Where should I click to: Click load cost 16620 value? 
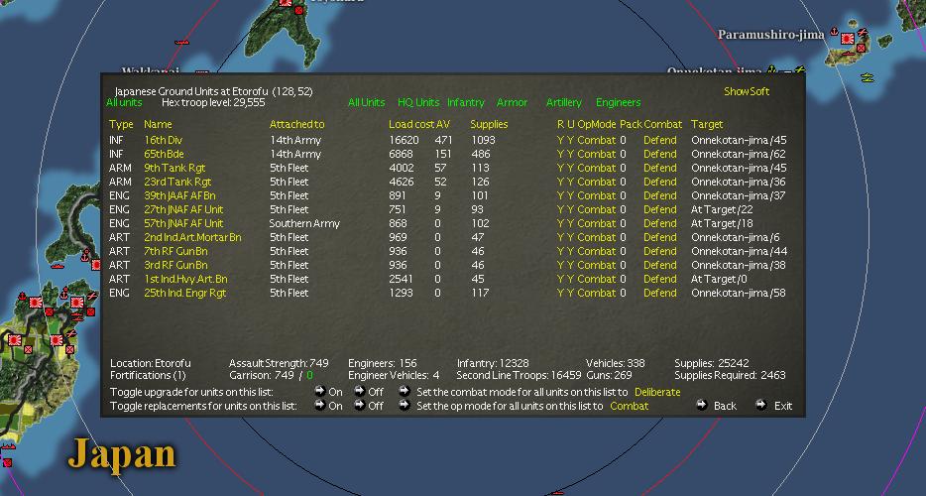(x=404, y=140)
